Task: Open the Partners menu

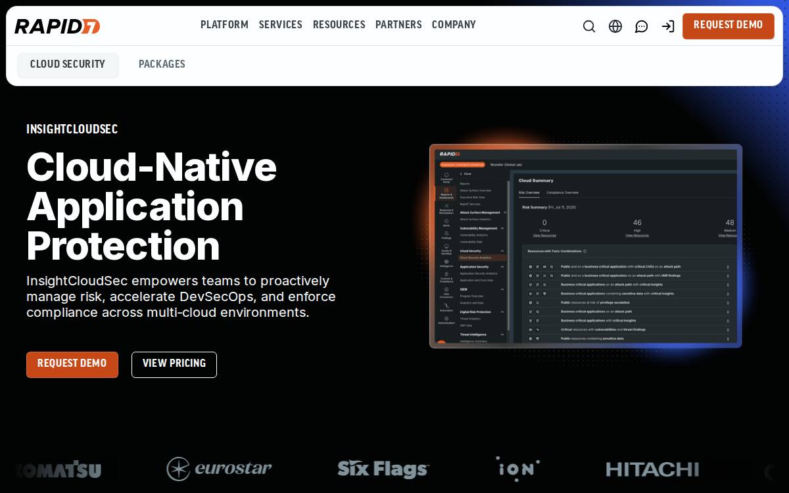Action: pos(398,25)
